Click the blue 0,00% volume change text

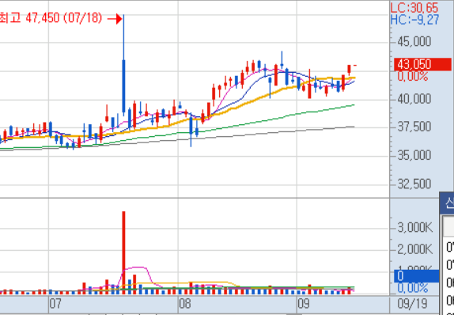point(413,288)
